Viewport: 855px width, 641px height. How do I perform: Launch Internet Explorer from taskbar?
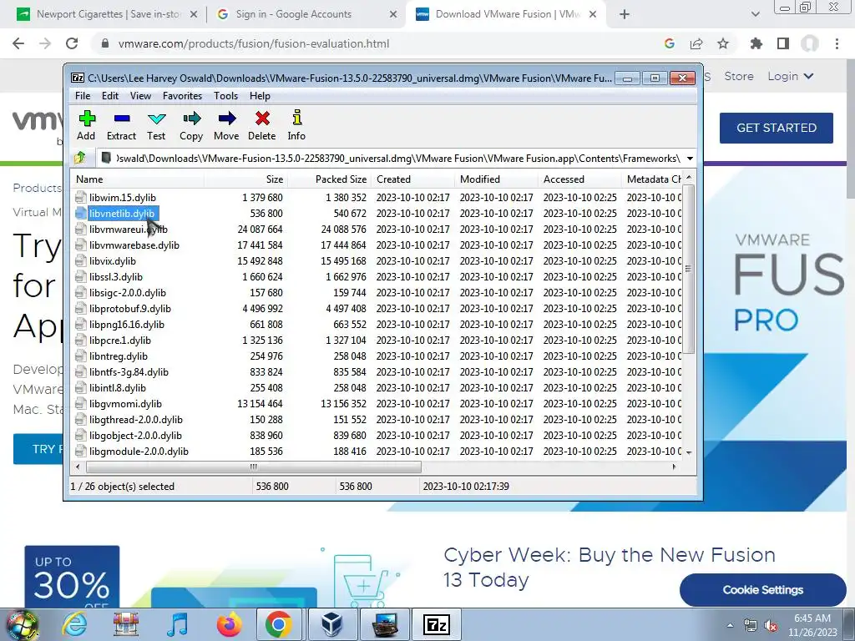(74, 624)
